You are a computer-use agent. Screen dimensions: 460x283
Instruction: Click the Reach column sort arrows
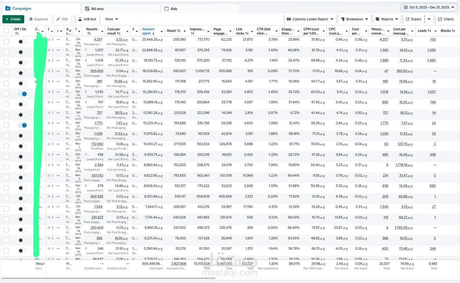point(179,31)
